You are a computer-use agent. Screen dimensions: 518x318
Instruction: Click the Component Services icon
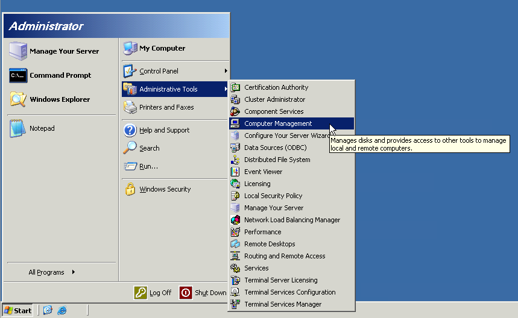coord(235,111)
